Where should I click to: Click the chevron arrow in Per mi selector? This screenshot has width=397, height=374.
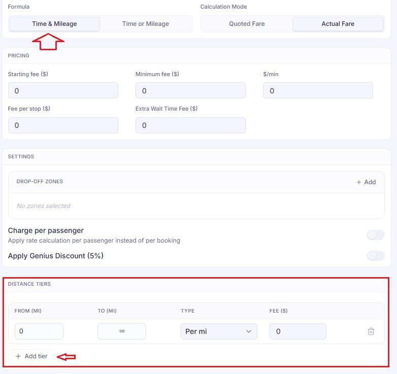(249, 331)
